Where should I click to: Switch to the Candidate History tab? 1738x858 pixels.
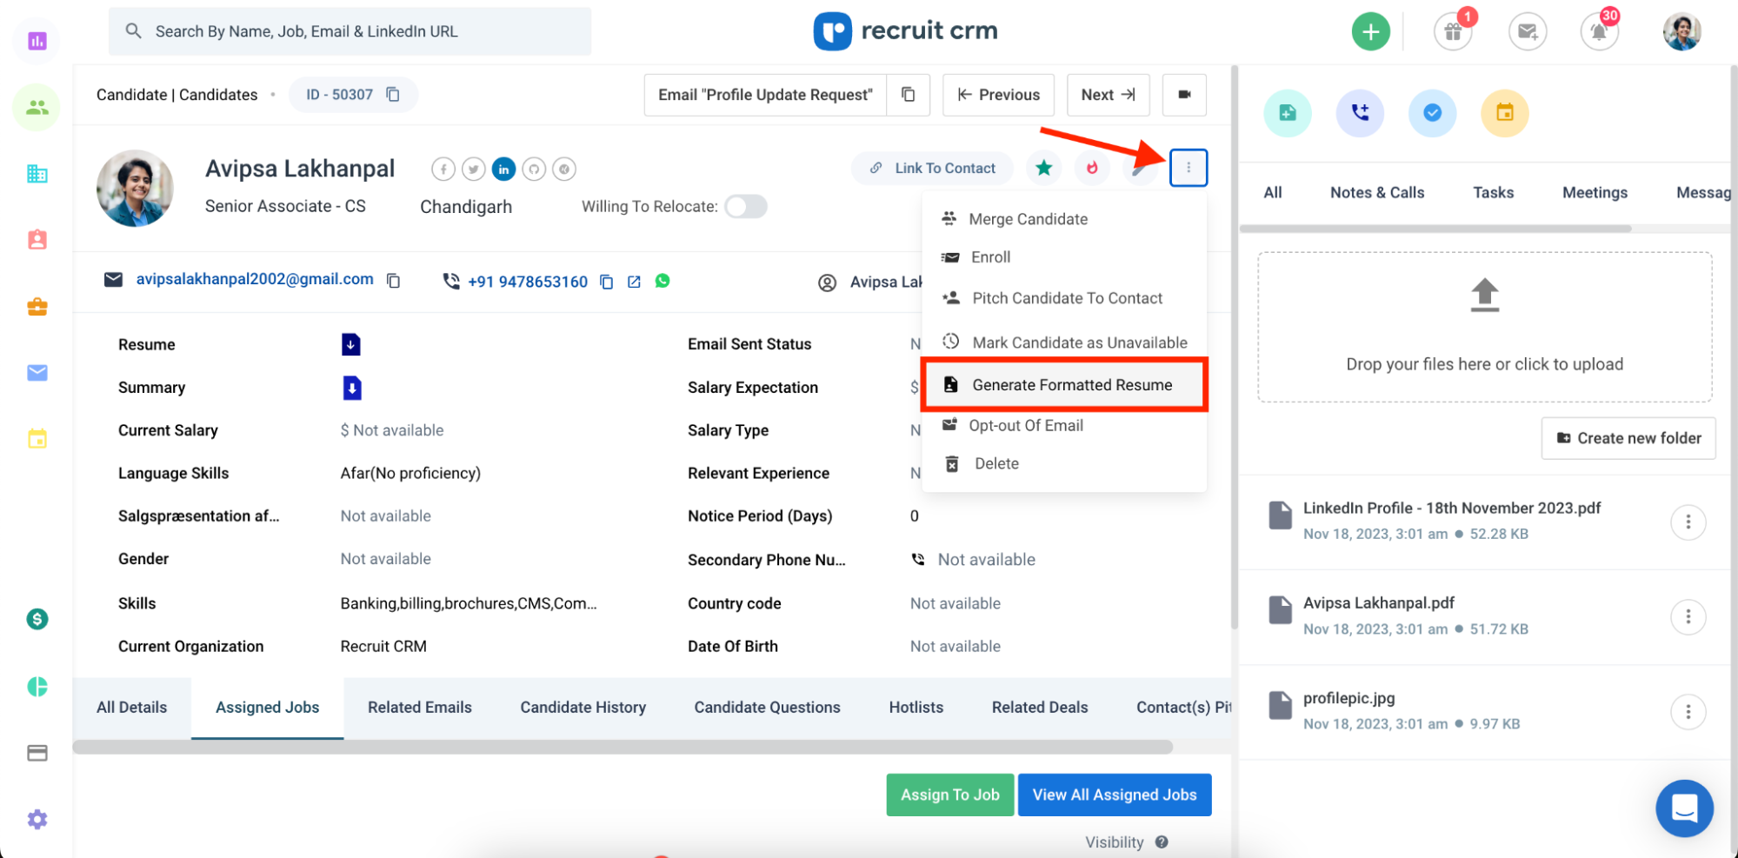(x=583, y=707)
